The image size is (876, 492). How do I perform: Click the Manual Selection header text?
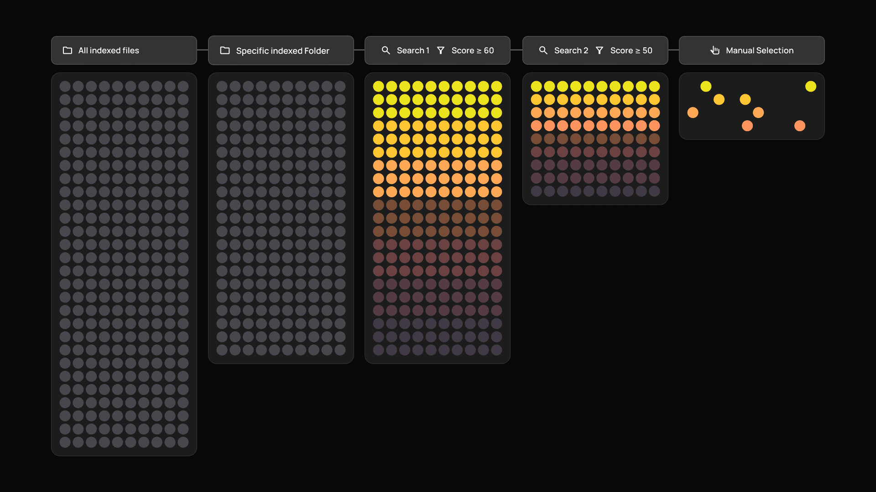tap(760, 51)
